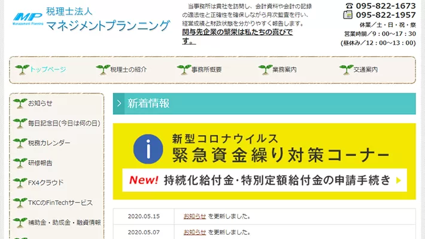
Task: Open 補助金・助成金・融資情報 sidebar link
Action: 64,222
